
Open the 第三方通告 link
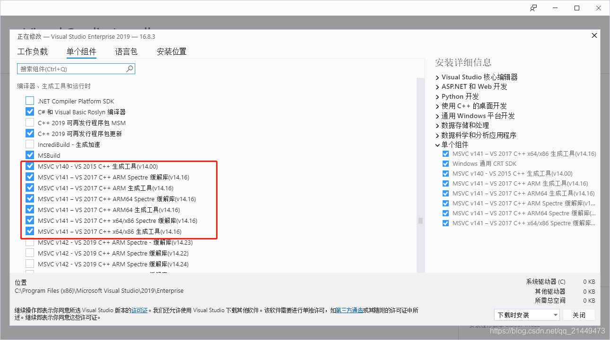pyautogui.click(x=349, y=311)
